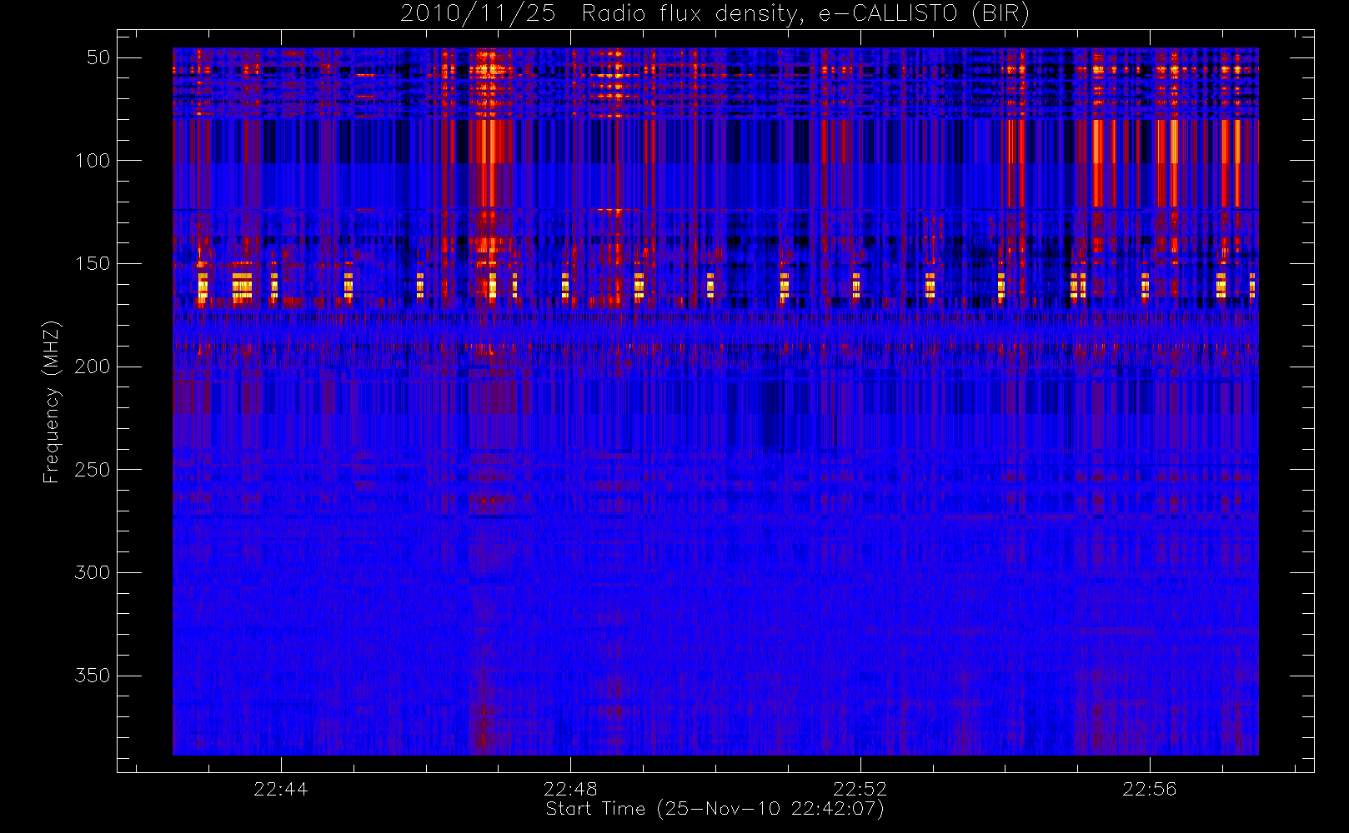
Task: Select the "Frequency (MHZ)" axis label
Action: click(52, 402)
